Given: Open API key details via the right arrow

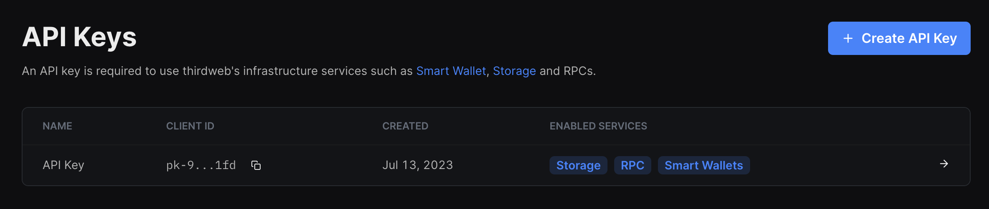Looking at the screenshot, I should pyautogui.click(x=944, y=164).
